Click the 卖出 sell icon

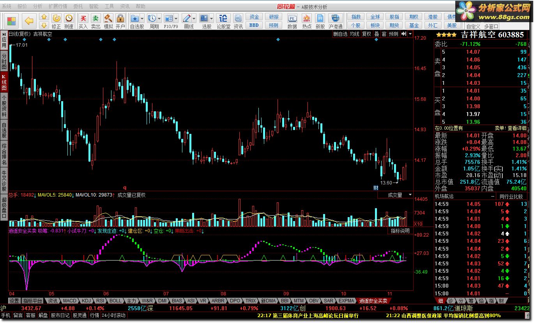(95, 21)
